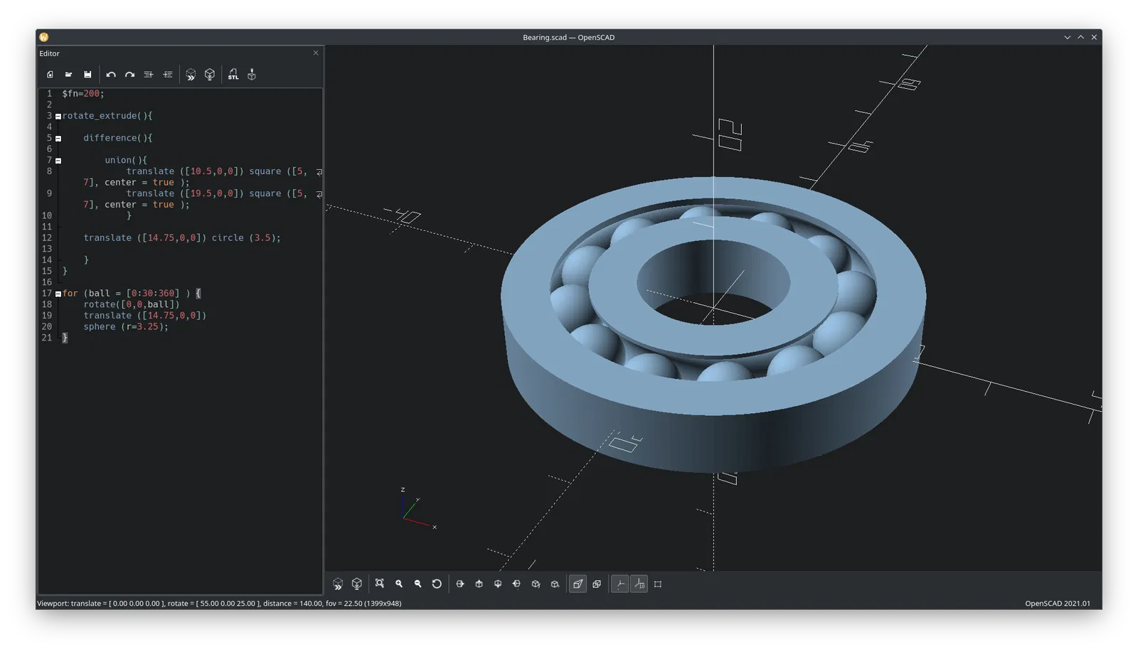Screen dimensions: 1138x652
Task: Click the 'rotate_extrude(){' code line
Action: point(107,116)
